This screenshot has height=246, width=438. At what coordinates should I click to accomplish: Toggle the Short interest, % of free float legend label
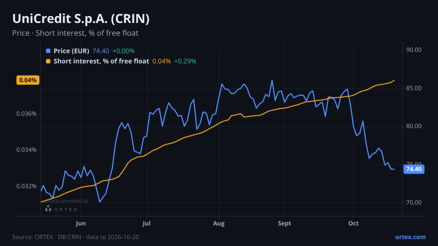[101, 61]
